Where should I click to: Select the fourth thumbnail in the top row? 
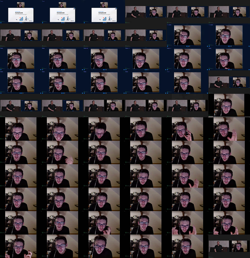(146, 12)
